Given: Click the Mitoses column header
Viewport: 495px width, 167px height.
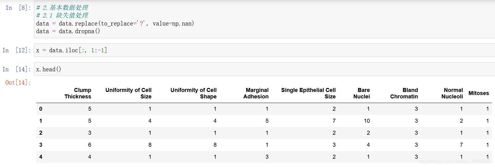Looking at the screenshot, I should point(479,93).
